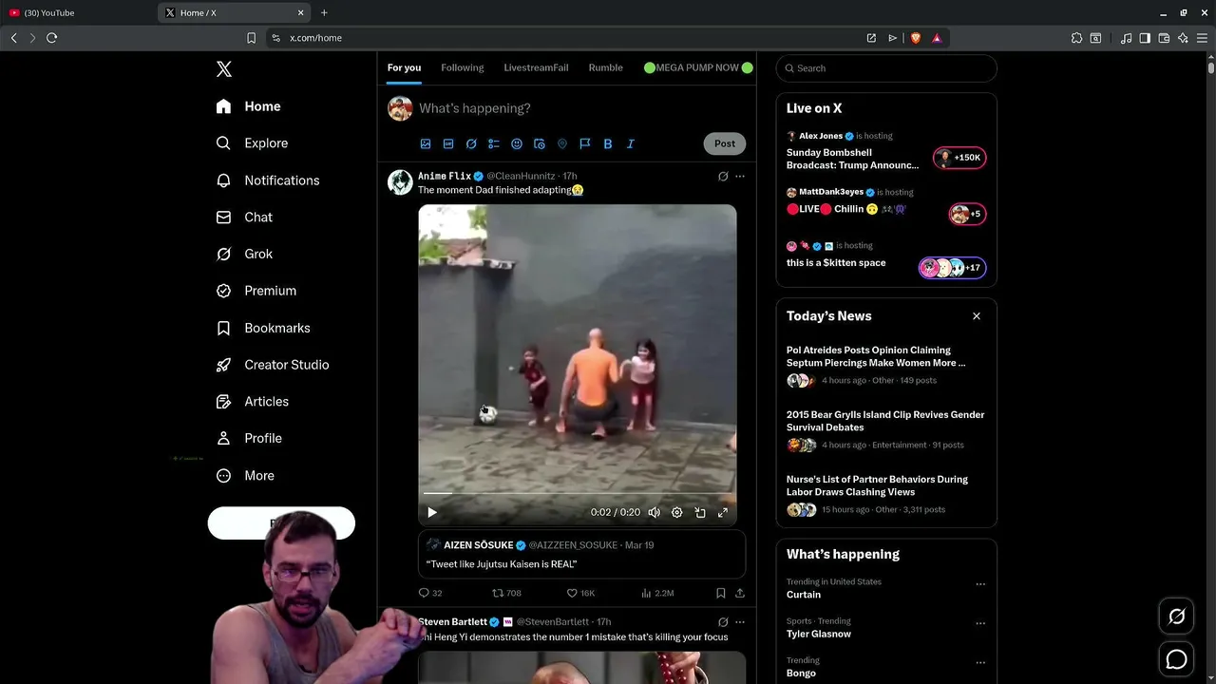Viewport: 1216px width, 684px height.
Task: Open Profile in the sidebar
Action: tap(248, 439)
